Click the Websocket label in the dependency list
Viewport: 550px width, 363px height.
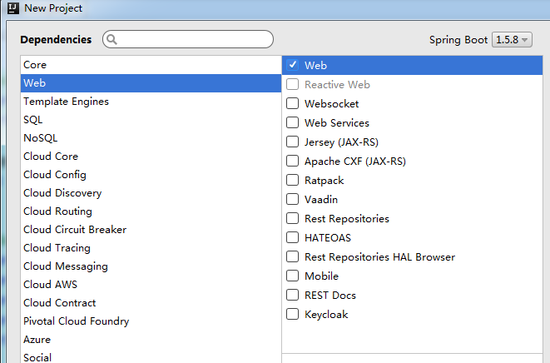331,104
